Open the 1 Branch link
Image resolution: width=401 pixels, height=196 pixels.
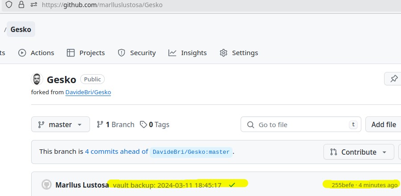point(115,124)
